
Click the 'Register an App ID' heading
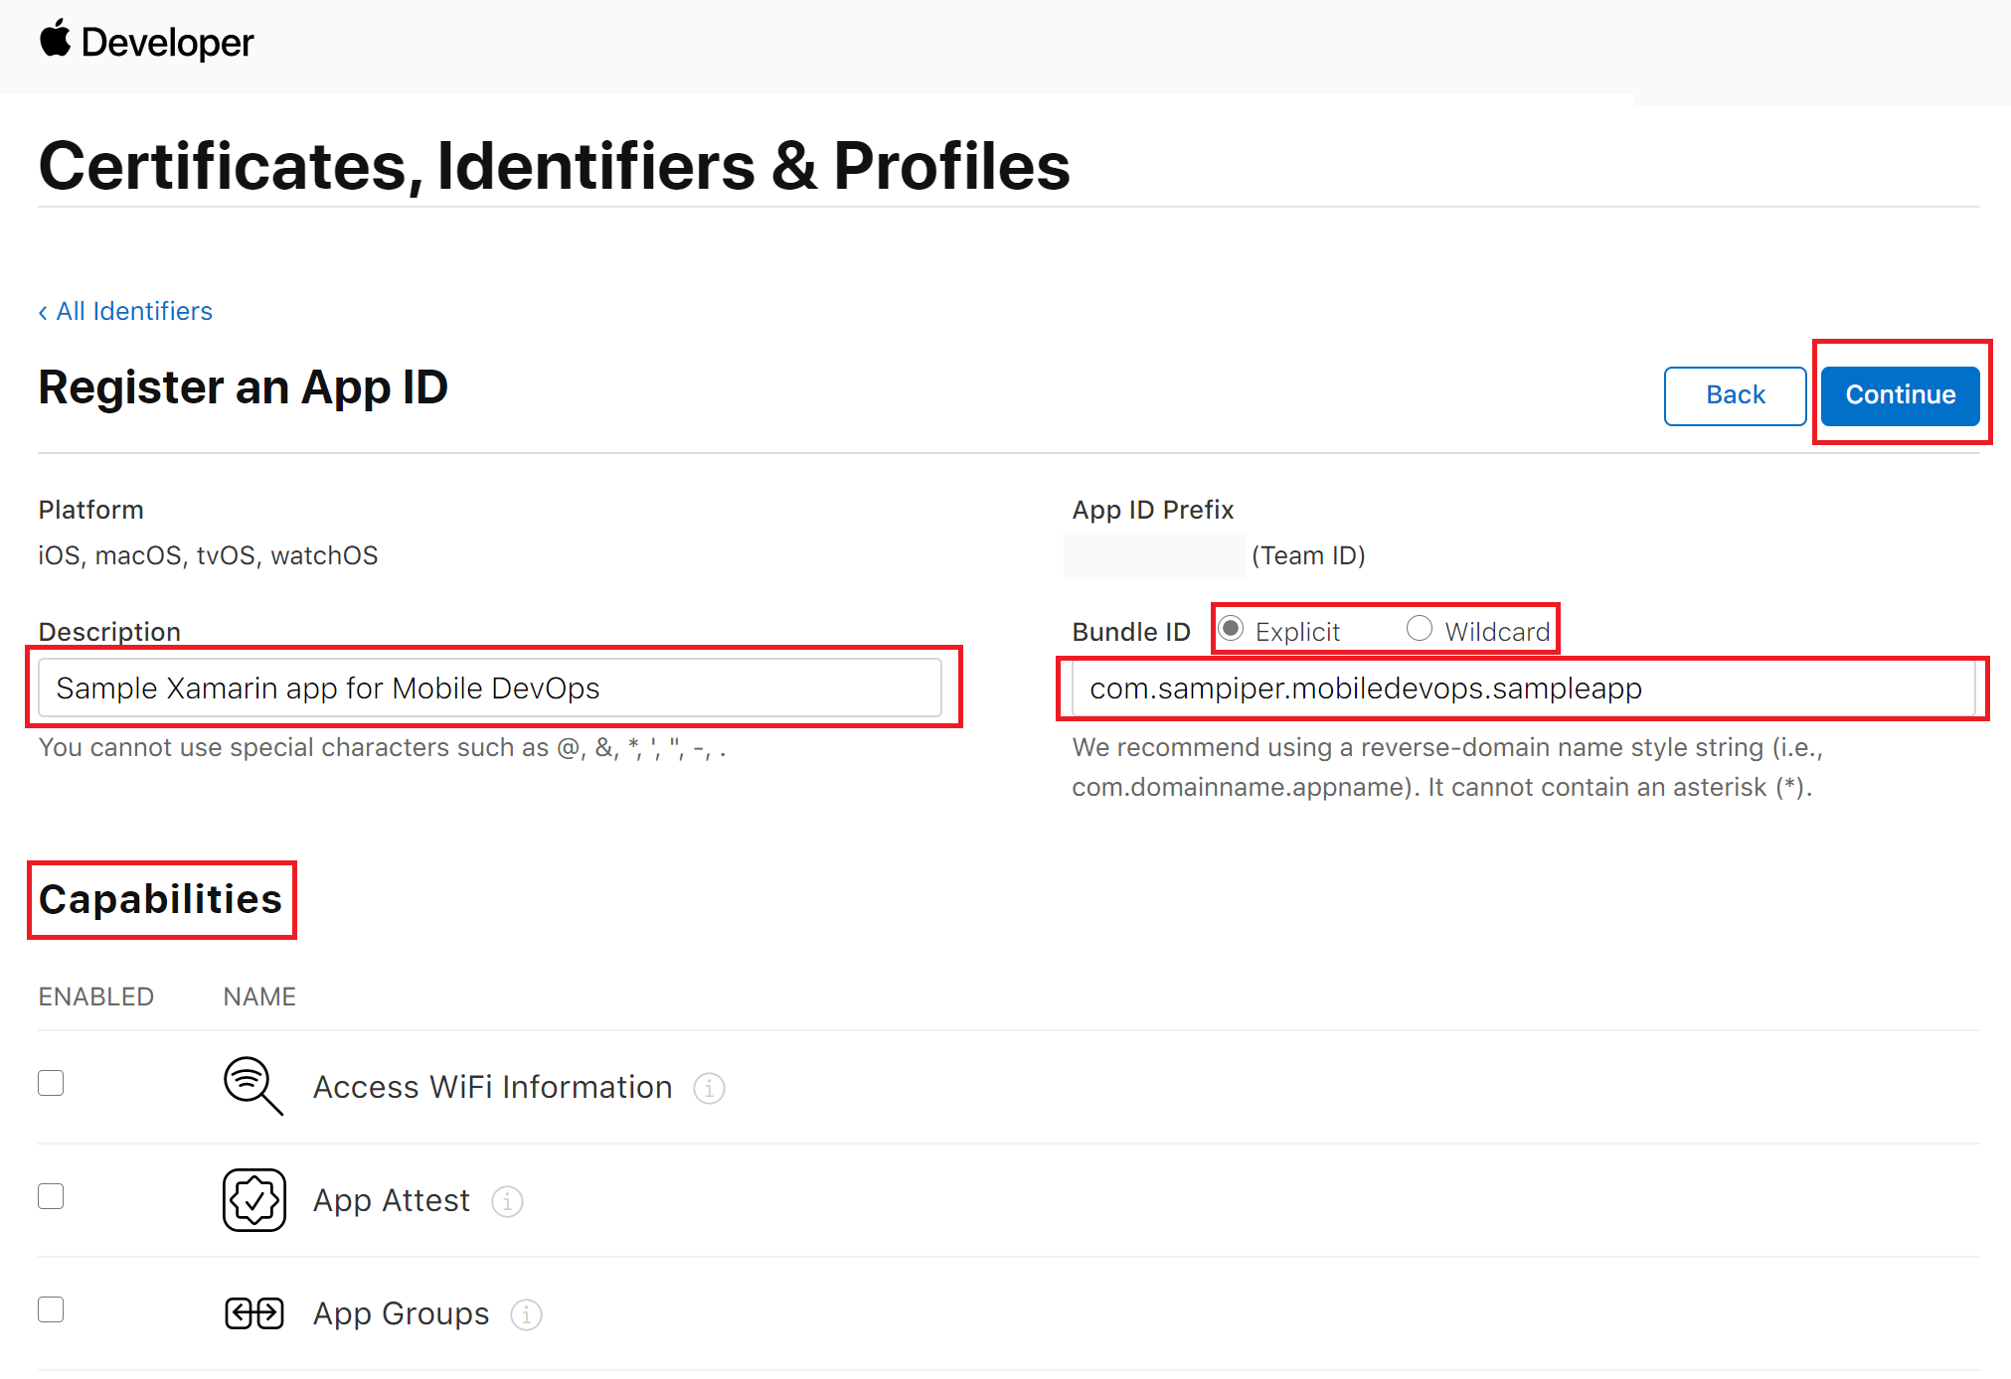(244, 387)
